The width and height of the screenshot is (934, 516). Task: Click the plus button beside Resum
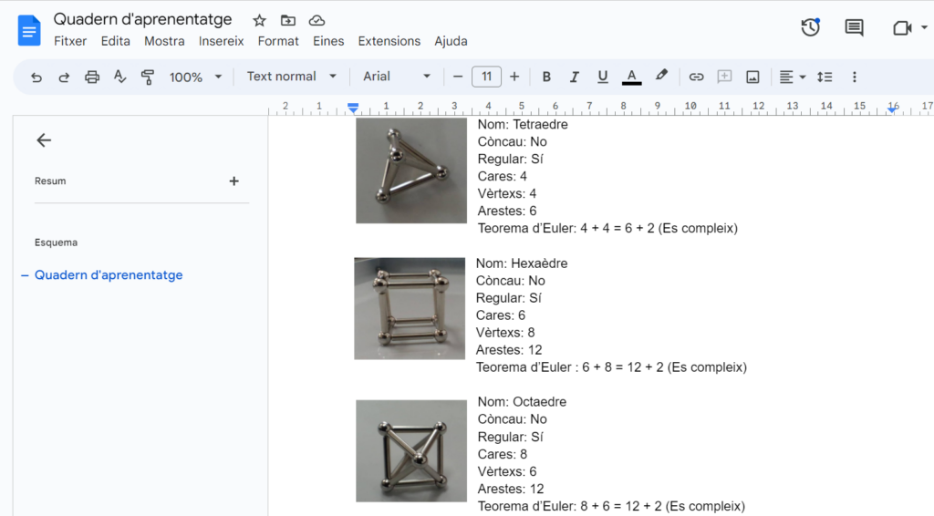point(233,181)
